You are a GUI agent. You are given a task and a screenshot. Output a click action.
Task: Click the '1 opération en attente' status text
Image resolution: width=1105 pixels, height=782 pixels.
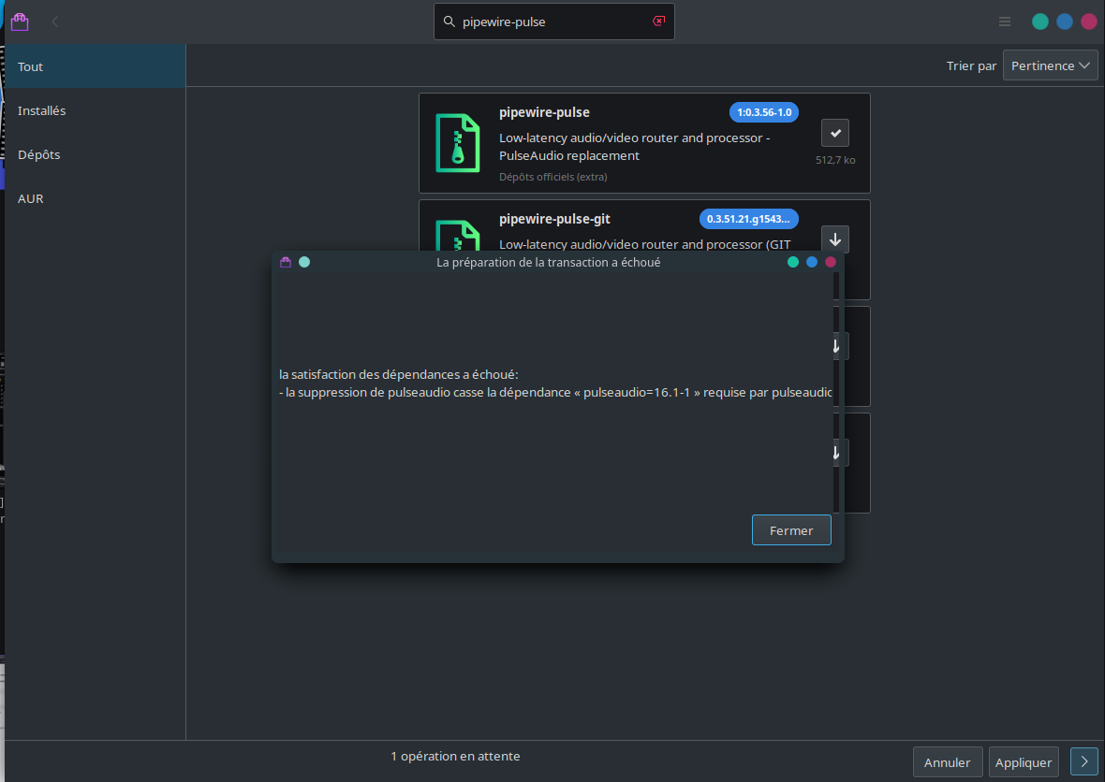(455, 756)
